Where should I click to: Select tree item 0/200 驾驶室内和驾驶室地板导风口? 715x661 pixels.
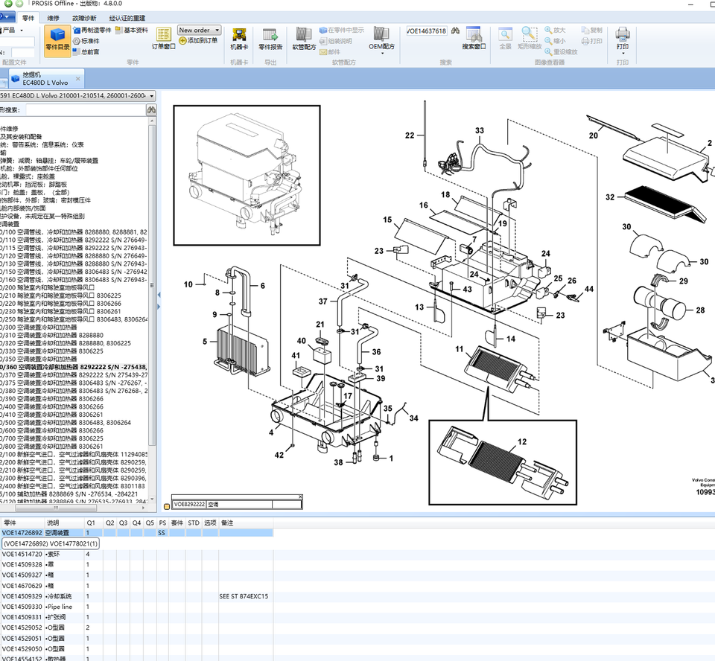[x=48, y=287]
